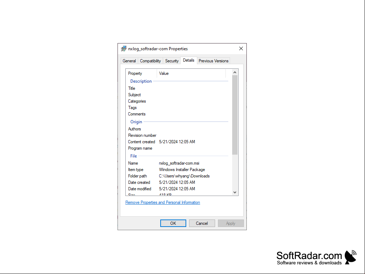This screenshot has height=274, width=365.
Task: Click the Cancel button
Action: pos(202,223)
